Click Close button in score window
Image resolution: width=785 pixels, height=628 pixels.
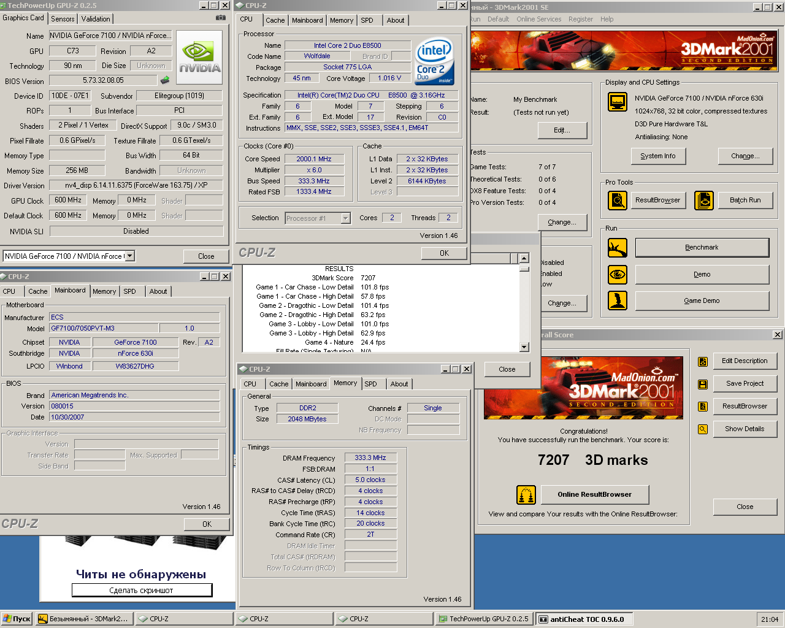[745, 507]
